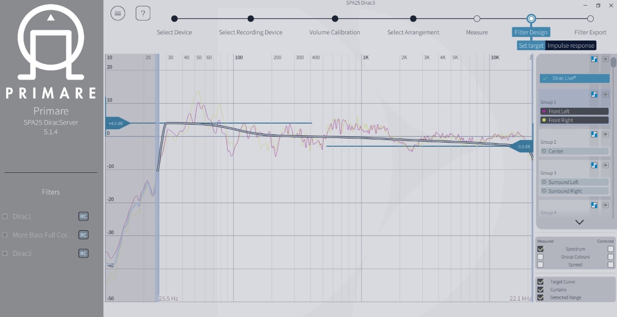
Task: Open the hamburger menu button
Action: (118, 13)
